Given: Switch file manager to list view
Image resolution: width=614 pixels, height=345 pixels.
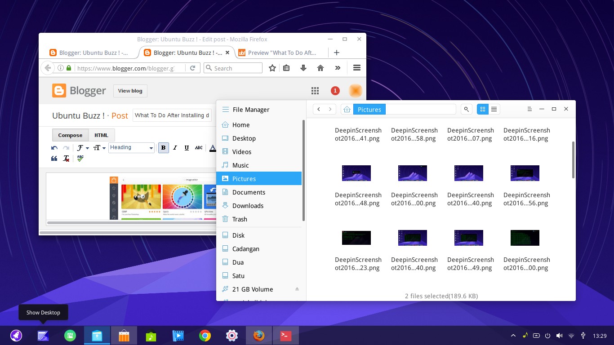Looking at the screenshot, I should 494,109.
